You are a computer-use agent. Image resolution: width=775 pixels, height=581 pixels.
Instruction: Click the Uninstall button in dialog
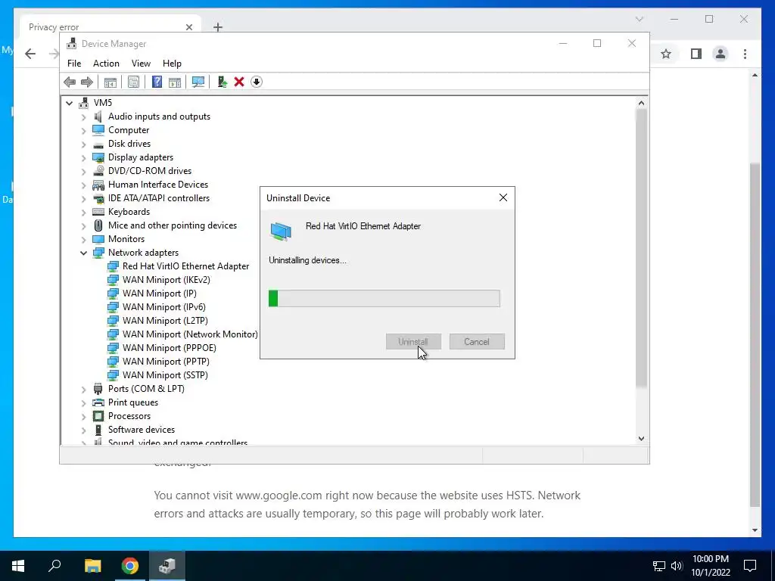[x=413, y=341]
